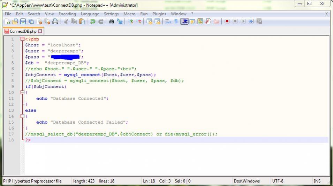Click the INS indicator in status bar
Viewport: 333px width, 186px height.
coord(317,181)
